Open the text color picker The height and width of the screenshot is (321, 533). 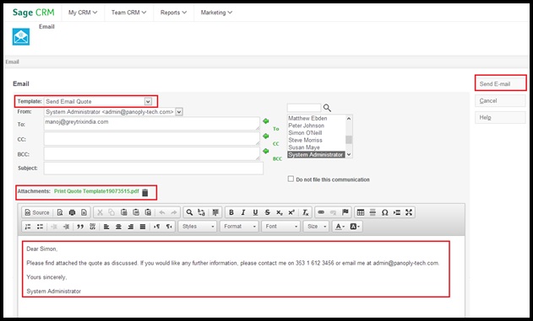[340, 227]
